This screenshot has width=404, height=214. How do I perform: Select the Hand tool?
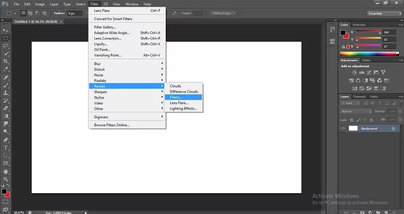pyautogui.click(x=6, y=172)
